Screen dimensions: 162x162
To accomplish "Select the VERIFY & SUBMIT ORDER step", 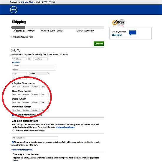I will pos(52,31).
